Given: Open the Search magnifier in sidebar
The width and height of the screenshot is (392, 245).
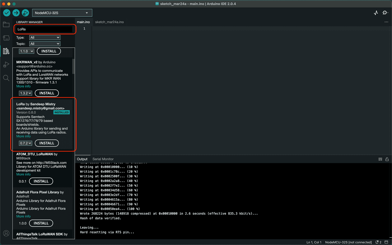Looking at the screenshot, I should tap(6, 78).
